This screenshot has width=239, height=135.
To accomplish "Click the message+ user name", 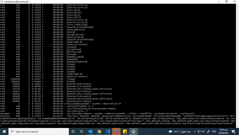I will pyautogui.click(x=5, y=113).
